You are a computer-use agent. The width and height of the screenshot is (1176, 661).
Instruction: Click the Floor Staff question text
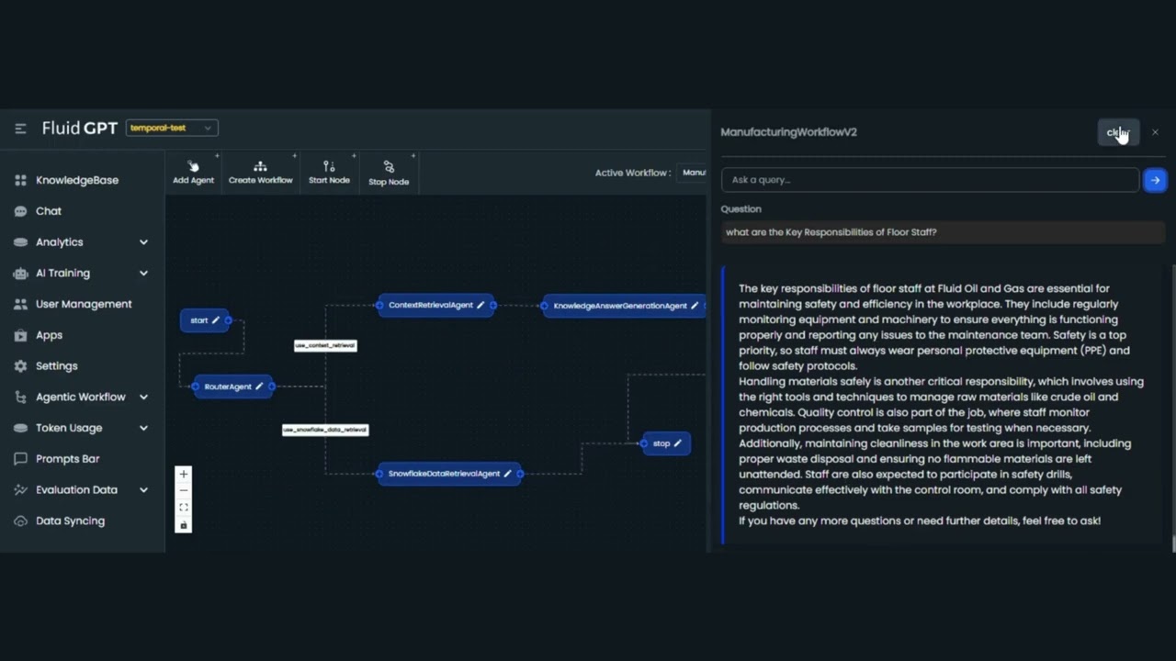point(831,232)
